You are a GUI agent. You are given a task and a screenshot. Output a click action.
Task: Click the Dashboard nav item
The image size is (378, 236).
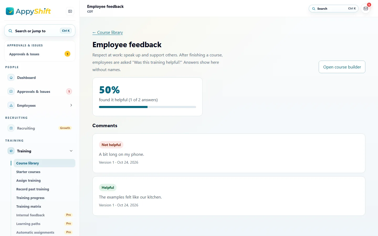point(40,78)
